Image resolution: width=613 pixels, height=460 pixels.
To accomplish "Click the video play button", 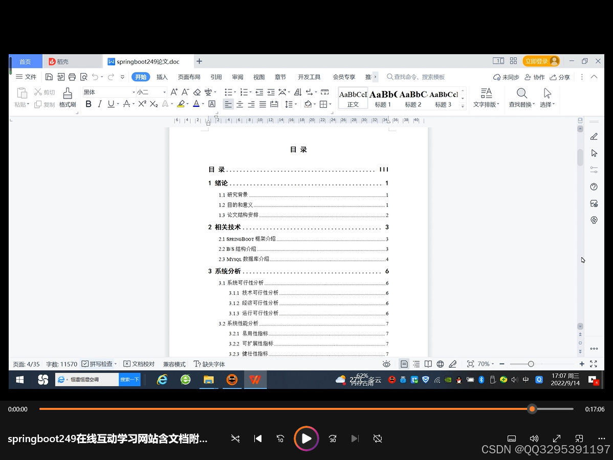I will (305, 438).
